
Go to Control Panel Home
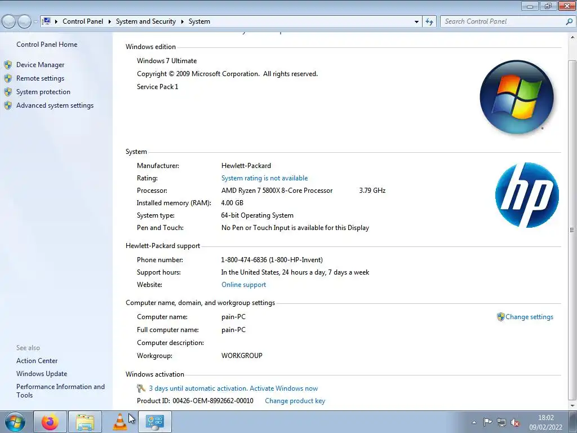tap(47, 45)
